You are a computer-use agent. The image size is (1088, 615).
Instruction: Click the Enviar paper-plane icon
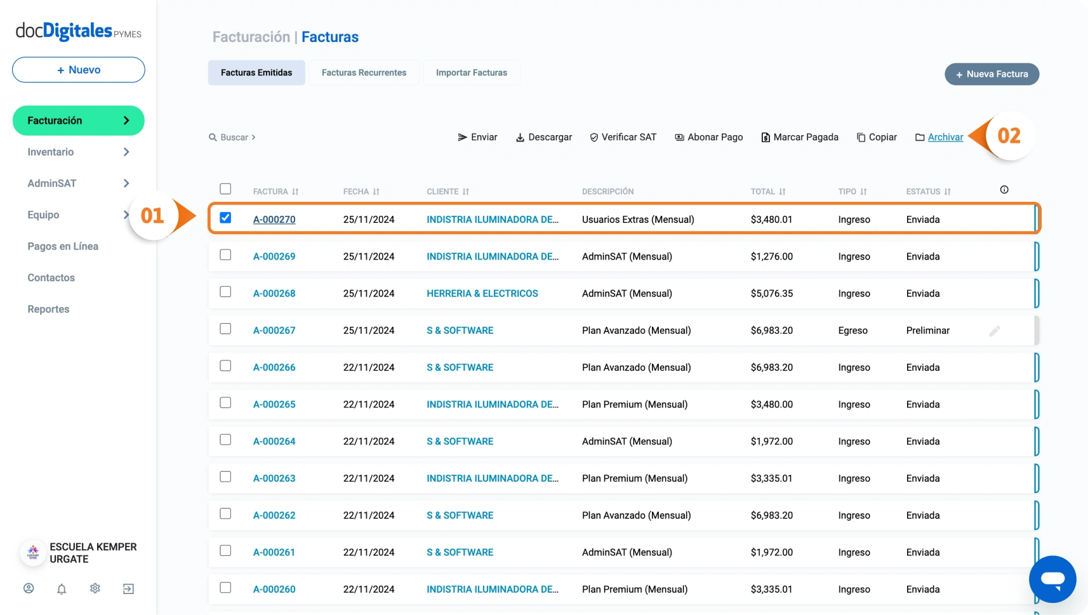tap(462, 137)
